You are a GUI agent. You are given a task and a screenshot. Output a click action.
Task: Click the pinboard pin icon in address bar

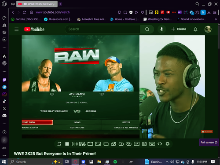click(119, 12)
